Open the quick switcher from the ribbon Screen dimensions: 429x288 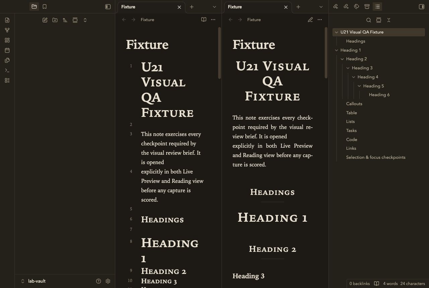click(7, 20)
